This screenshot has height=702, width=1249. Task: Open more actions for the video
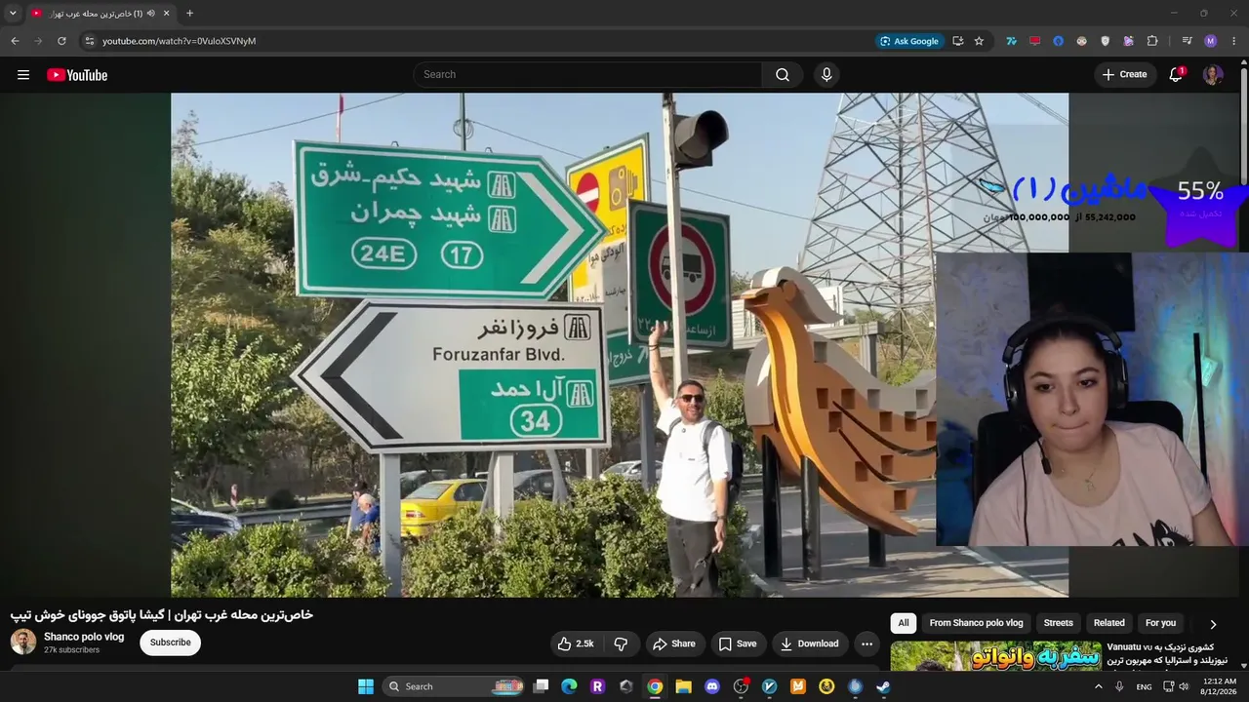coord(866,643)
